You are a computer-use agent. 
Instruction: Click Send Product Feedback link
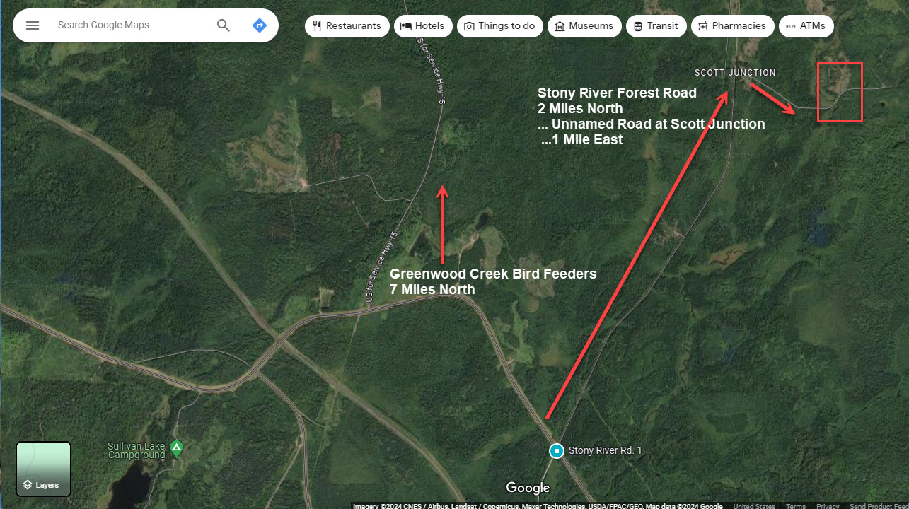[x=879, y=505]
